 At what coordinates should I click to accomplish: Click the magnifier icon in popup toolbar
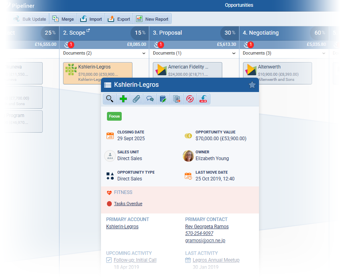click(x=110, y=99)
